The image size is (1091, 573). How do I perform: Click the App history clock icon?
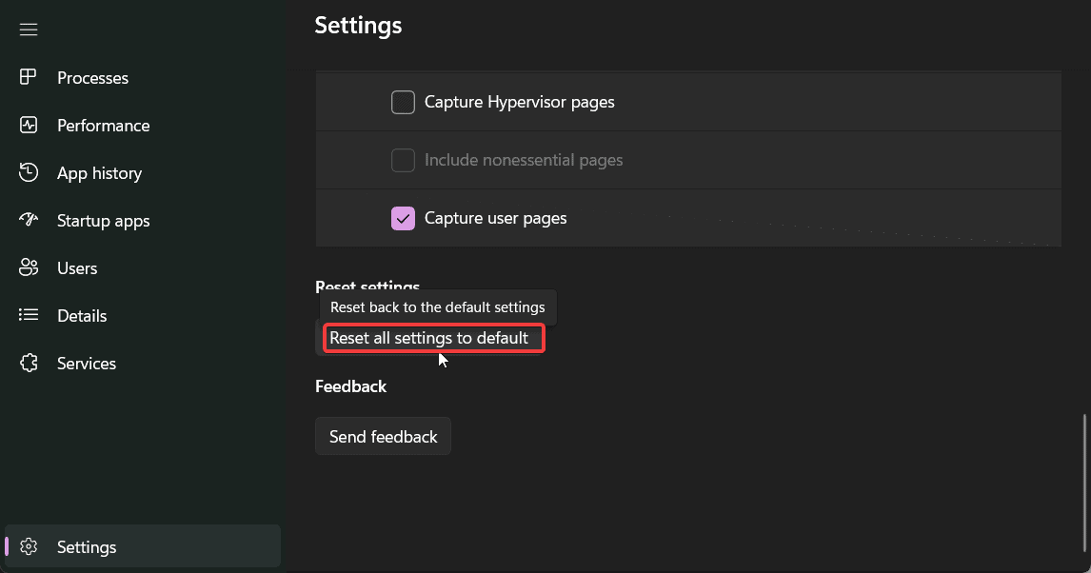29,172
